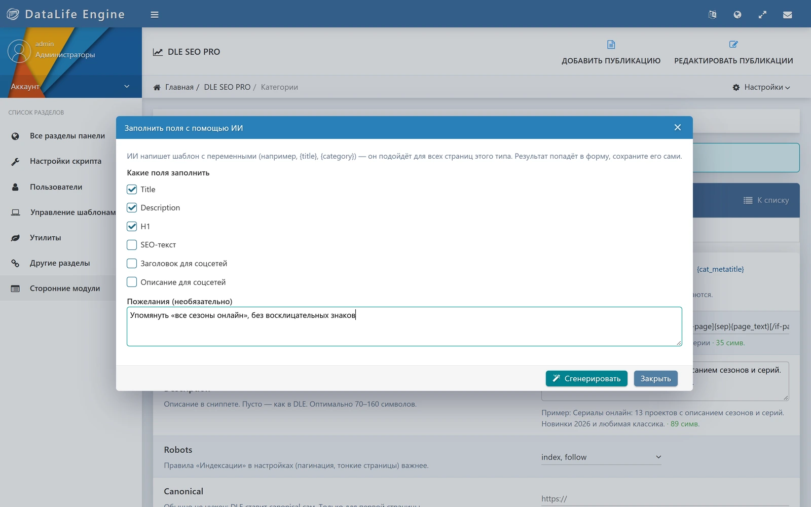Click the Canonical https:// input field
Image resolution: width=811 pixels, height=507 pixels.
665,499
